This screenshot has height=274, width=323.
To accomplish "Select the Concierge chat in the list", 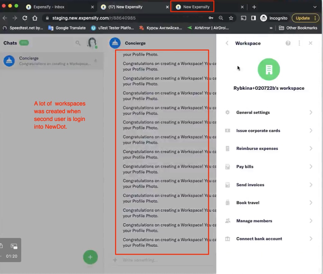I will pos(51,61).
